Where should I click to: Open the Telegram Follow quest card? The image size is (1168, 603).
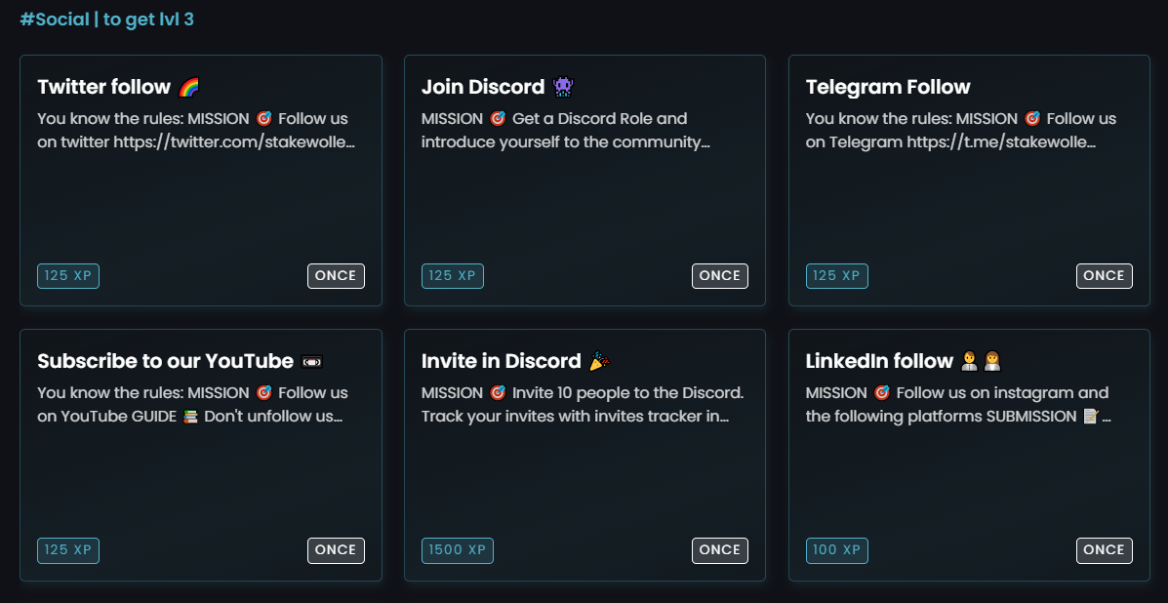point(969,181)
